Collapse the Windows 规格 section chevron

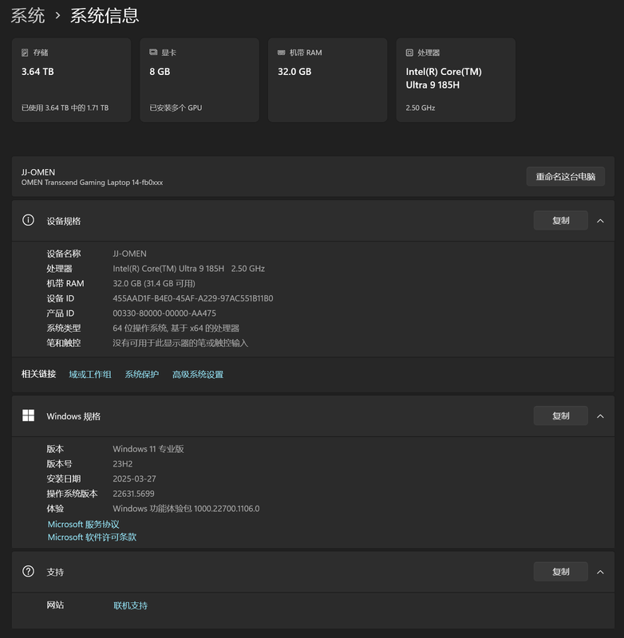(x=600, y=415)
